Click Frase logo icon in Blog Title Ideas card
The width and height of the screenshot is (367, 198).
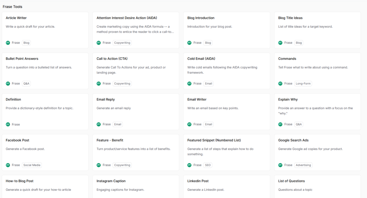pyautogui.click(x=280, y=43)
